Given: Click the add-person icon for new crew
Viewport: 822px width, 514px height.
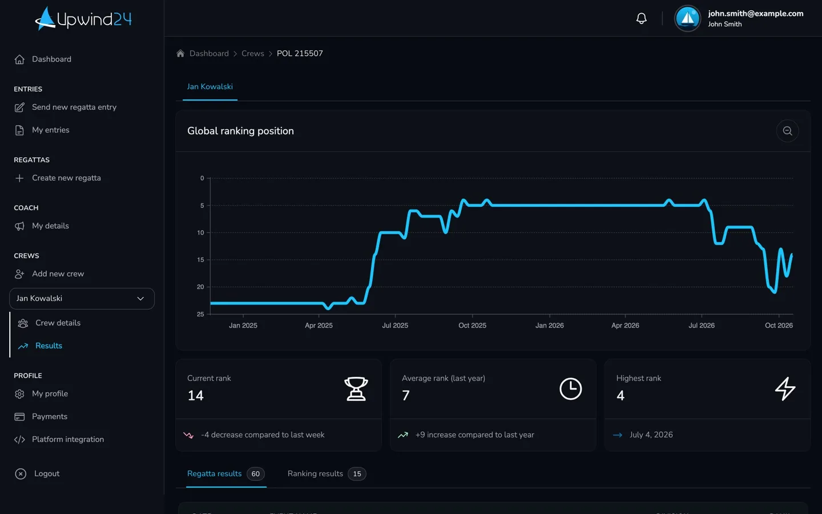Looking at the screenshot, I should point(19,274).
